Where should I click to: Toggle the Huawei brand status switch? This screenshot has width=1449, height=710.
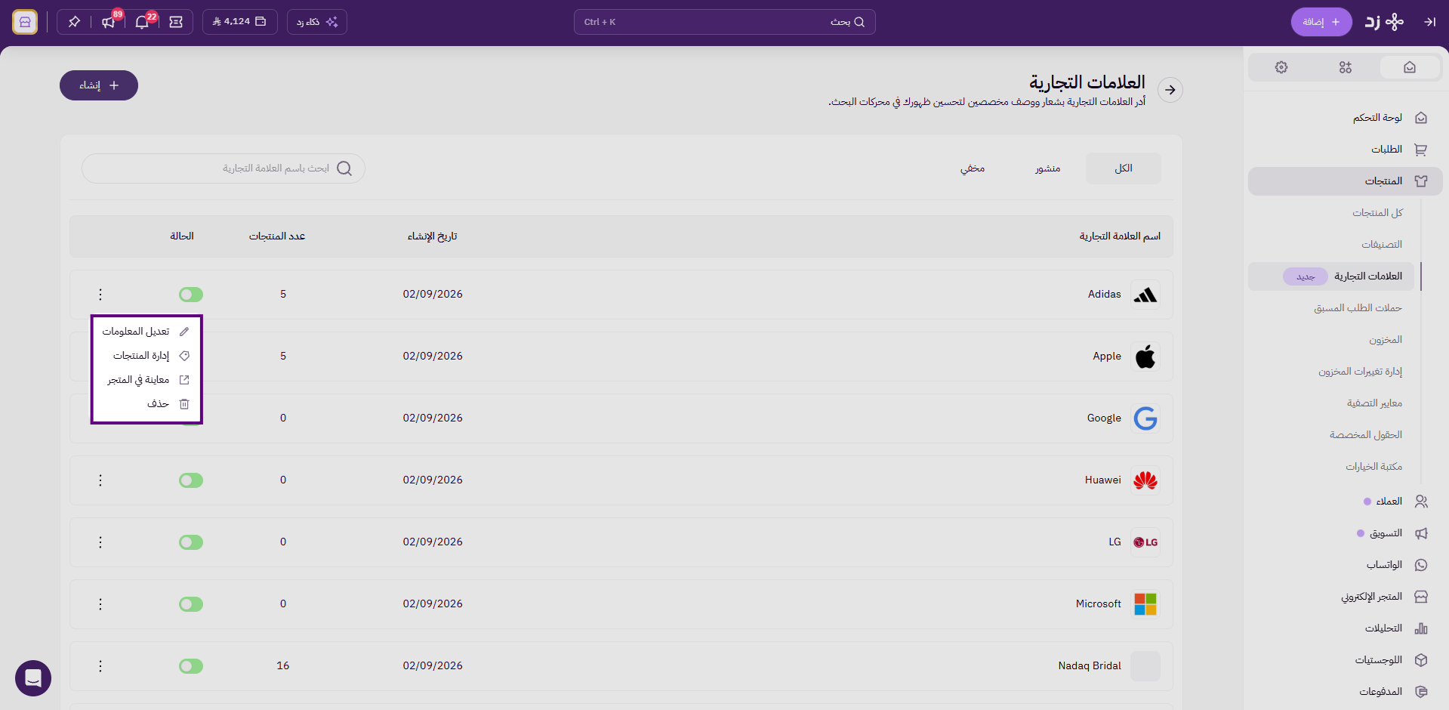[191, 480]
